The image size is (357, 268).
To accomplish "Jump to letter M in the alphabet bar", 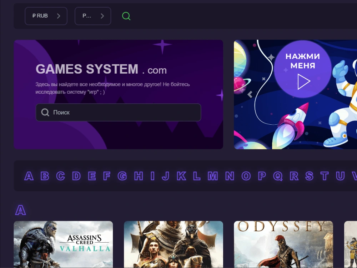I will (x=213, y=176).
